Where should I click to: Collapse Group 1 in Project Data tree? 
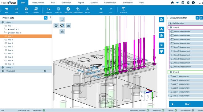[1, 22]
